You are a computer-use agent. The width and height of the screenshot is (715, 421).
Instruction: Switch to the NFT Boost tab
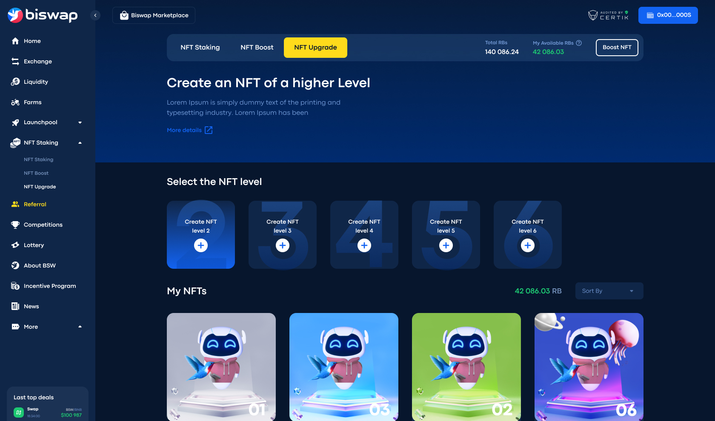coord(257,48)
